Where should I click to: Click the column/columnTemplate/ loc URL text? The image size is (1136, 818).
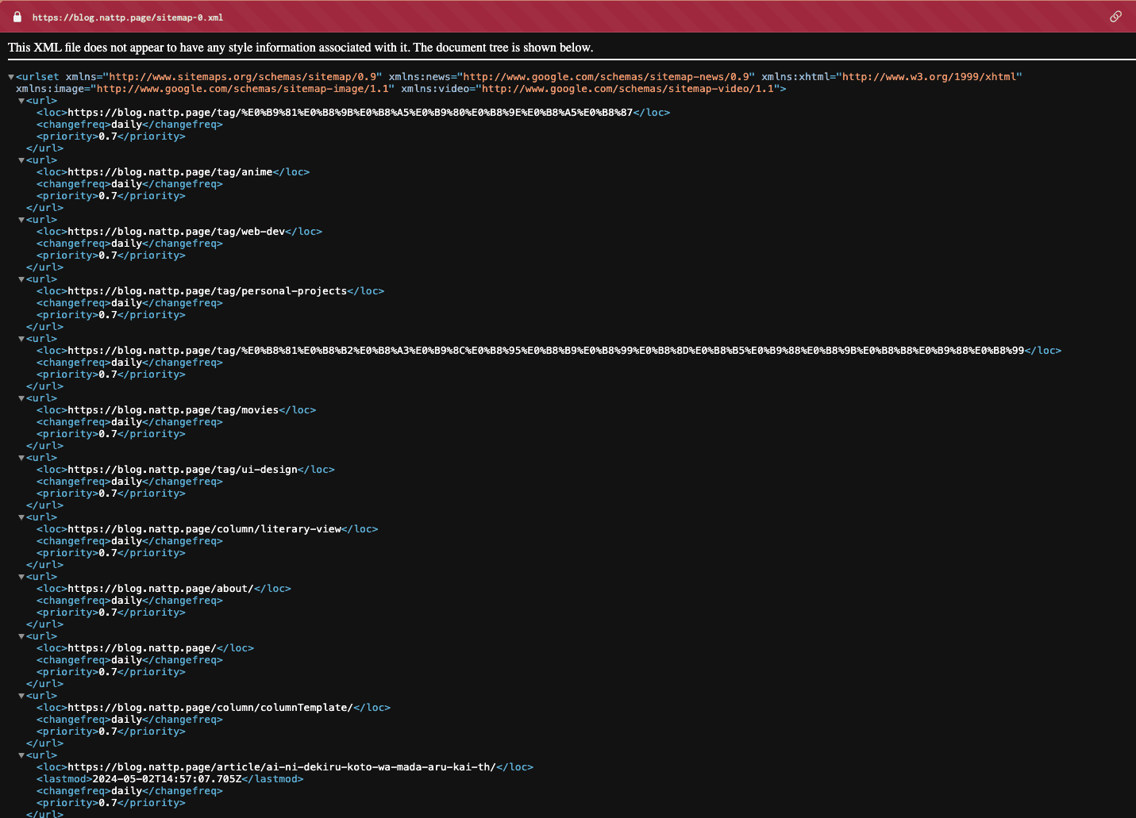210,708
